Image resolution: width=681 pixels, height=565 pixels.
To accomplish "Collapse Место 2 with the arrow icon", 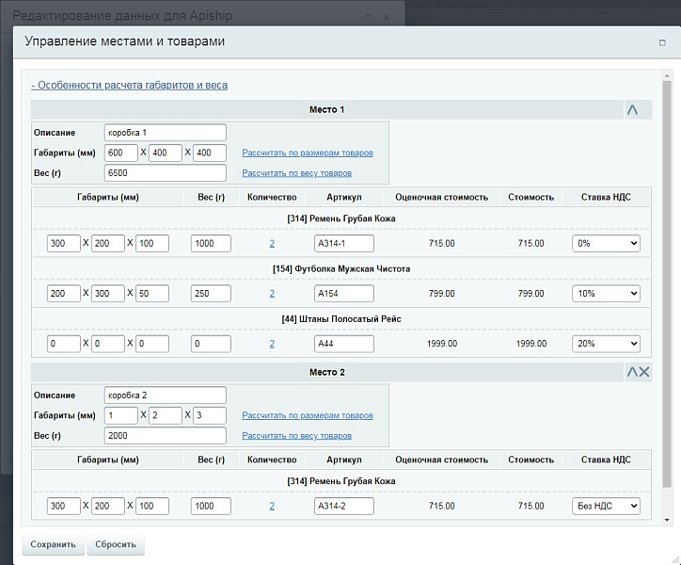I will point(632,372).
